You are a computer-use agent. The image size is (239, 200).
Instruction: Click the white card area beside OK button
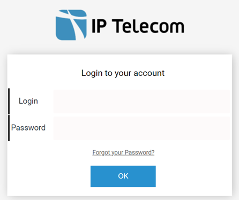(x=193, y=176)
